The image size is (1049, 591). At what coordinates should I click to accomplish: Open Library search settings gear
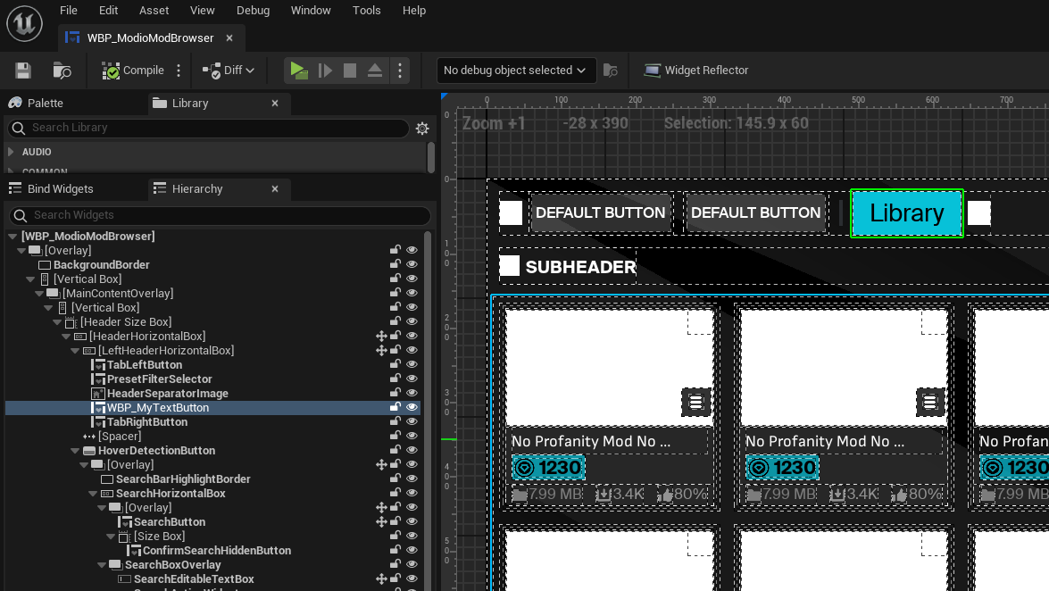422,128
